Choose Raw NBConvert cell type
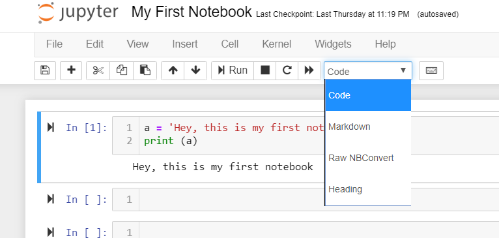The image size is (499, 238). point(368,158)
